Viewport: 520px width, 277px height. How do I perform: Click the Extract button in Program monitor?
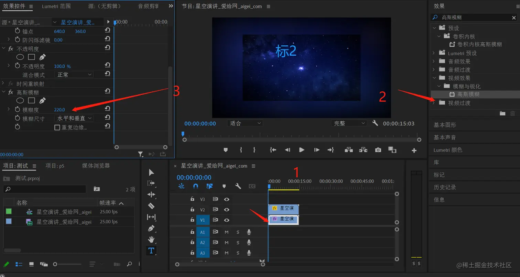(x=363, y=150)
